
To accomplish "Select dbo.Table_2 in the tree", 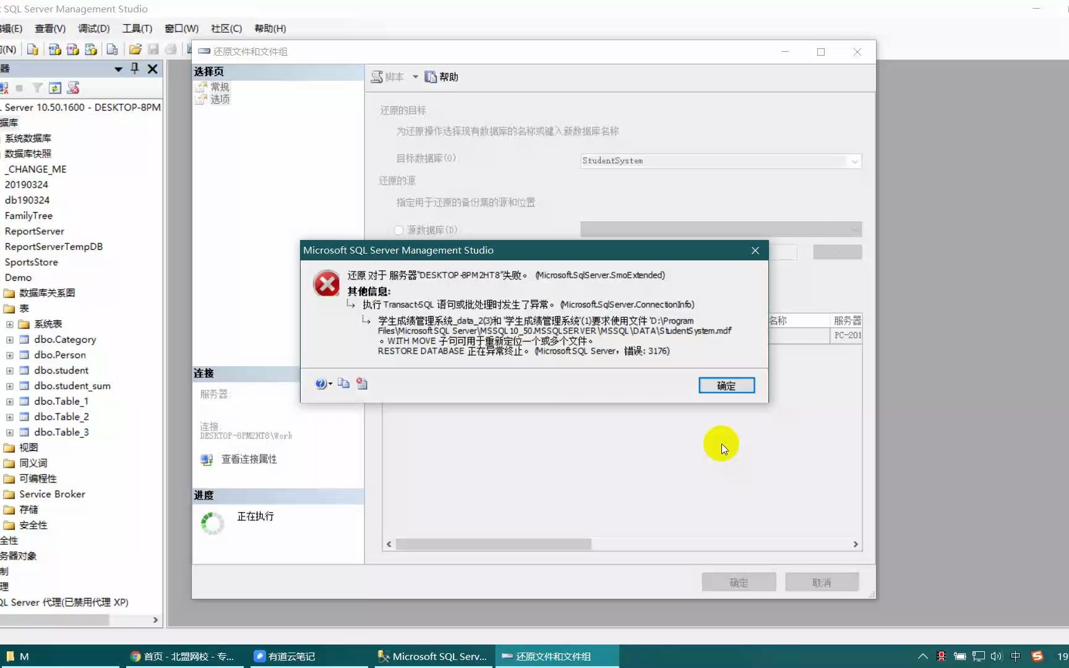I will click(61, 417).
